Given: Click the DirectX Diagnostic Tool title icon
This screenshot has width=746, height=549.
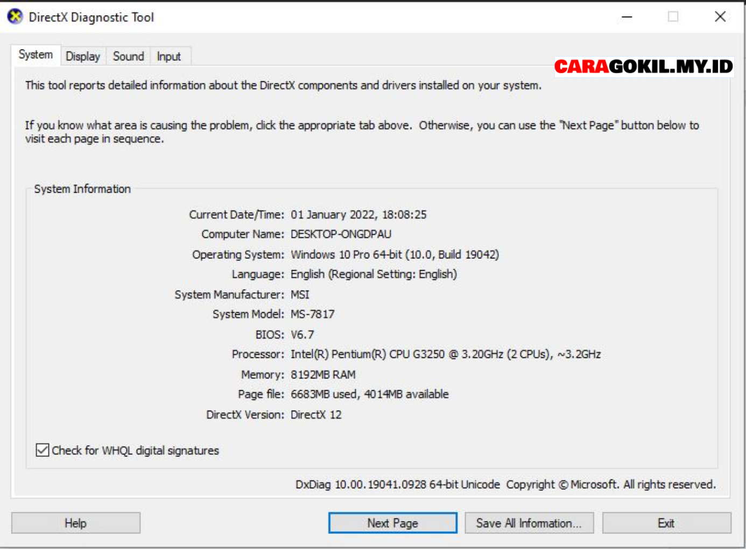Looking at the screenshot, I should tap(15, 17).
